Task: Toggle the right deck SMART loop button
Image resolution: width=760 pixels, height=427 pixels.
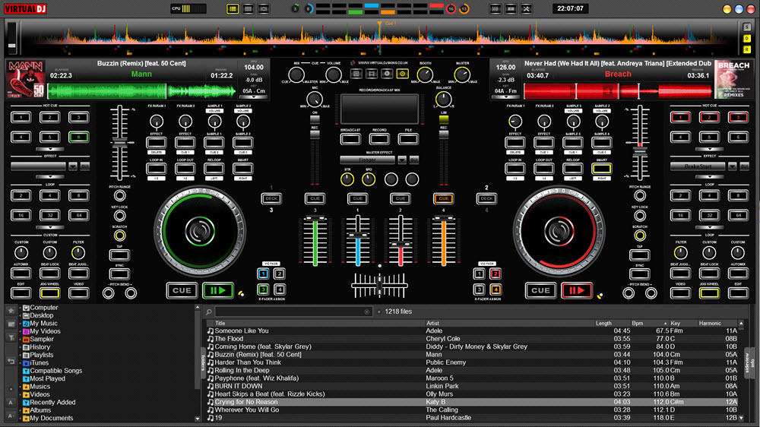Action: (x=601, y=169)
